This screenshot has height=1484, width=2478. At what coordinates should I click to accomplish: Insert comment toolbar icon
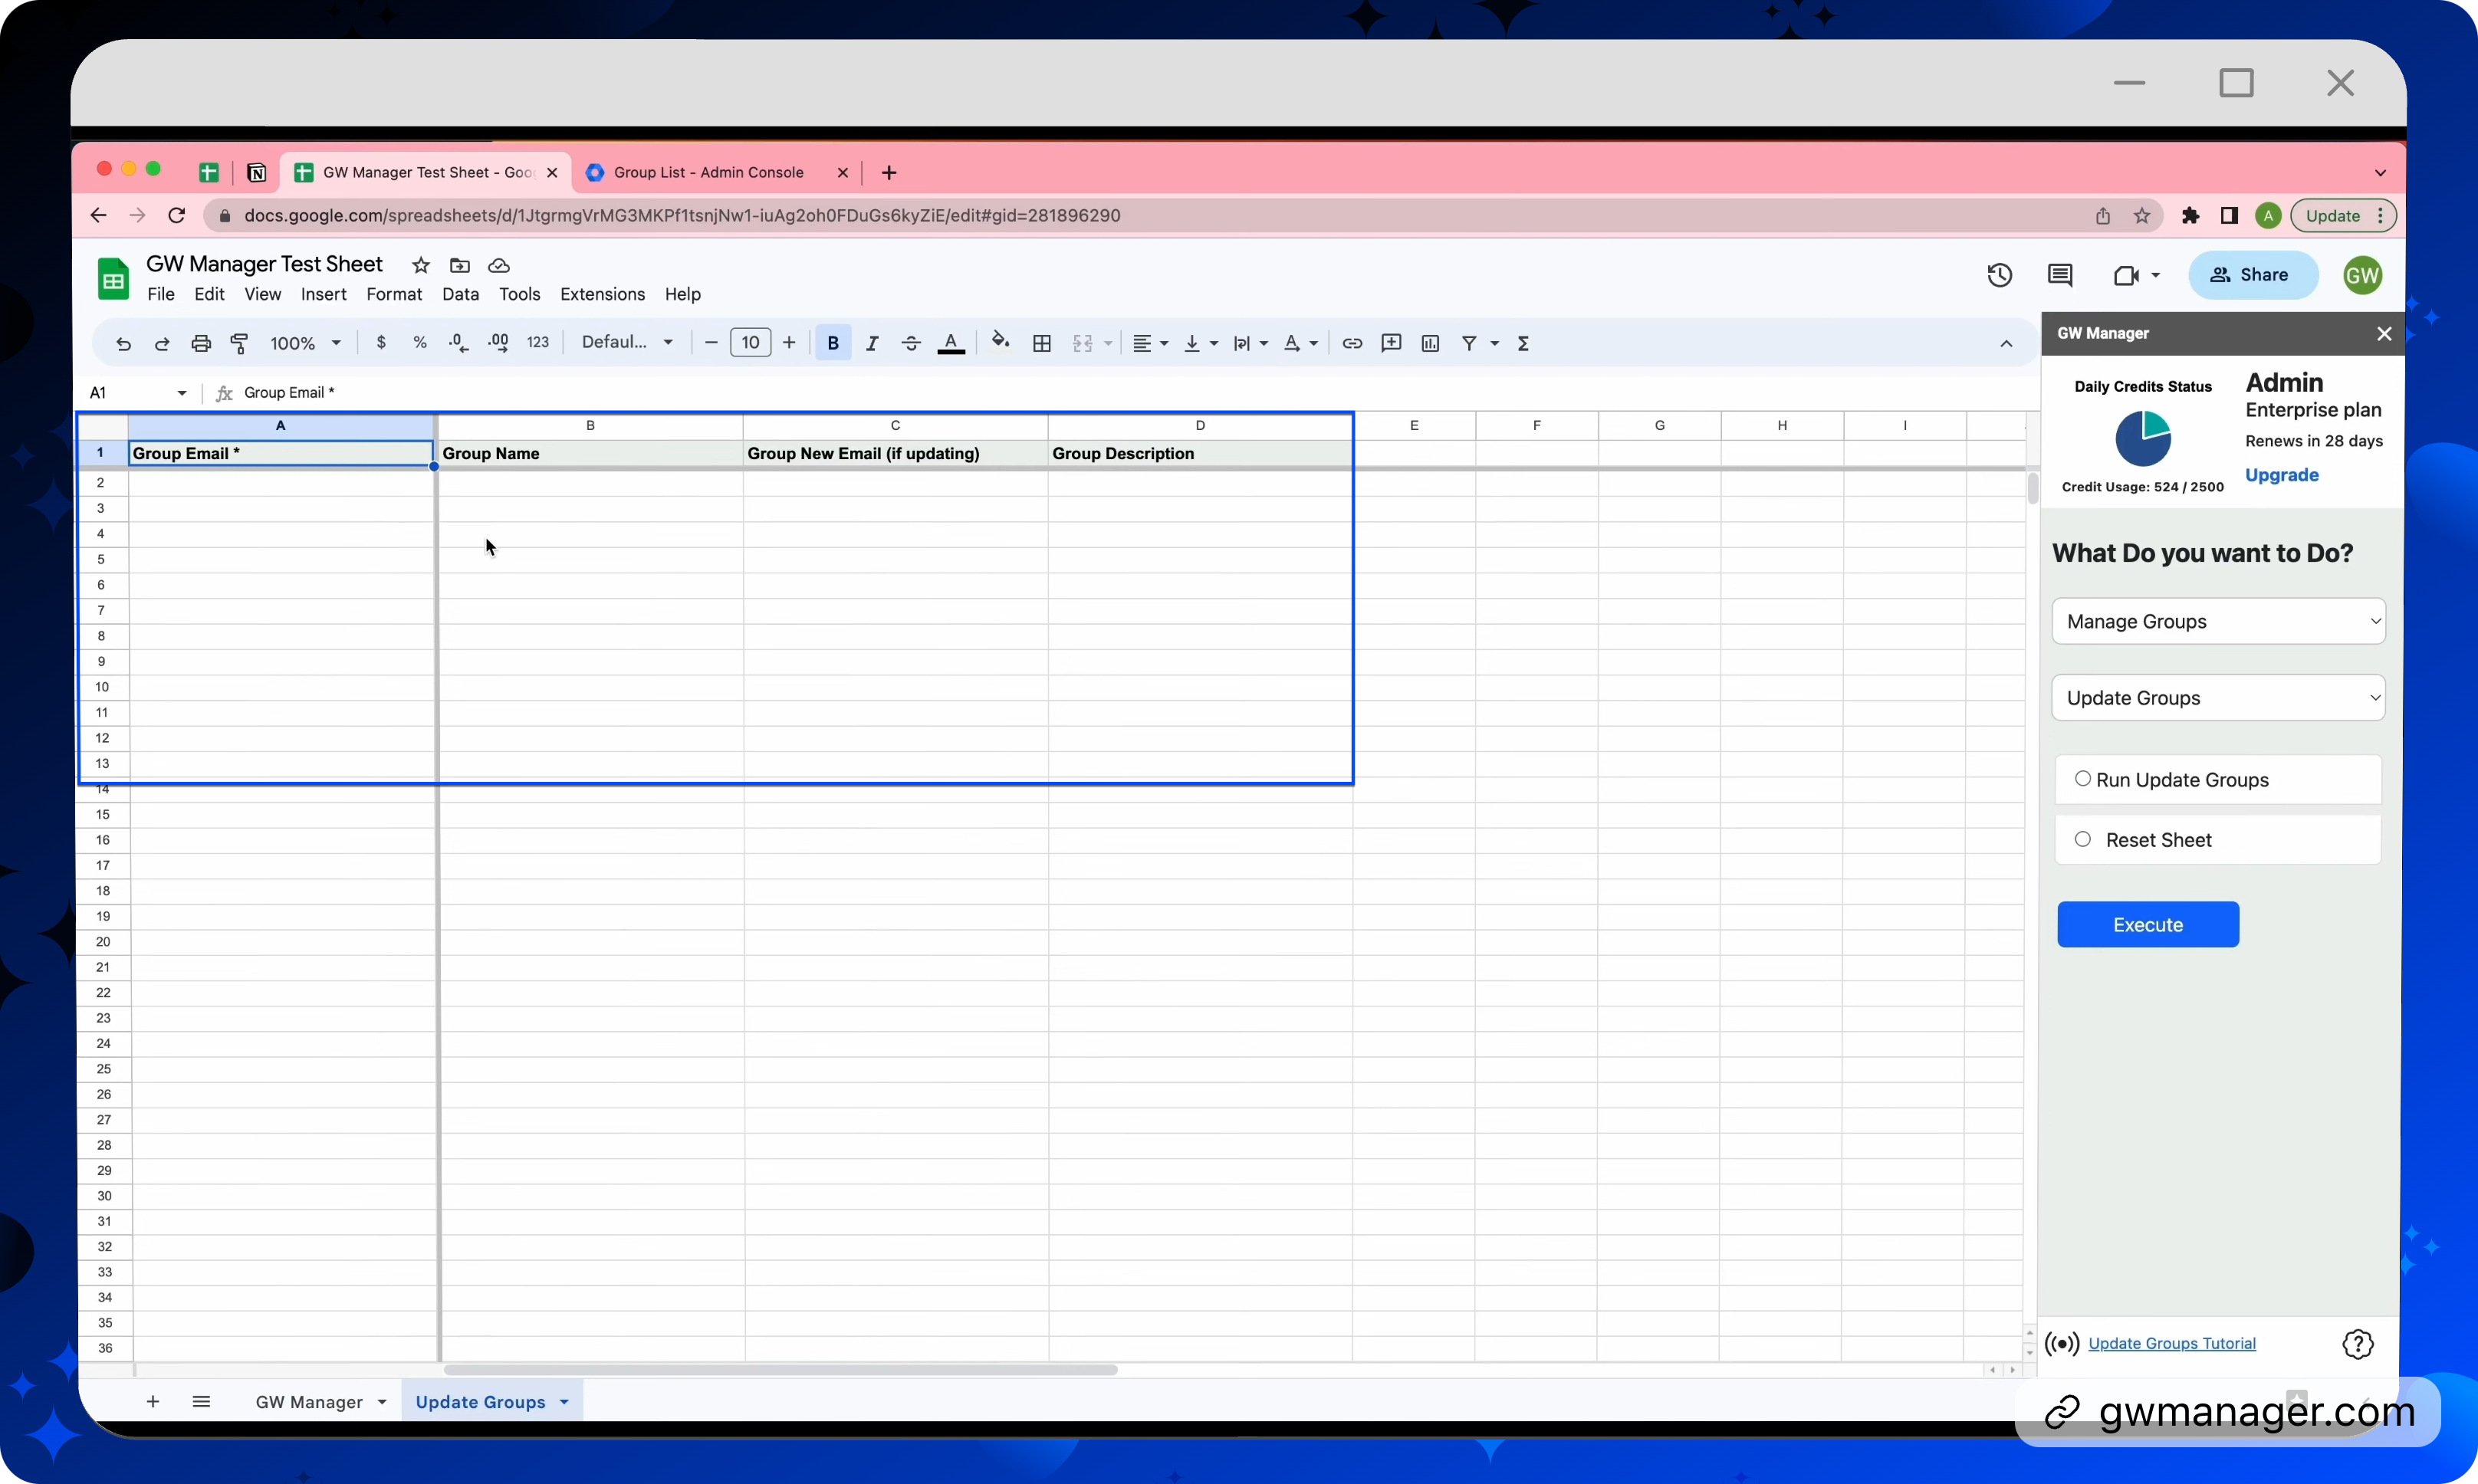1391,343
